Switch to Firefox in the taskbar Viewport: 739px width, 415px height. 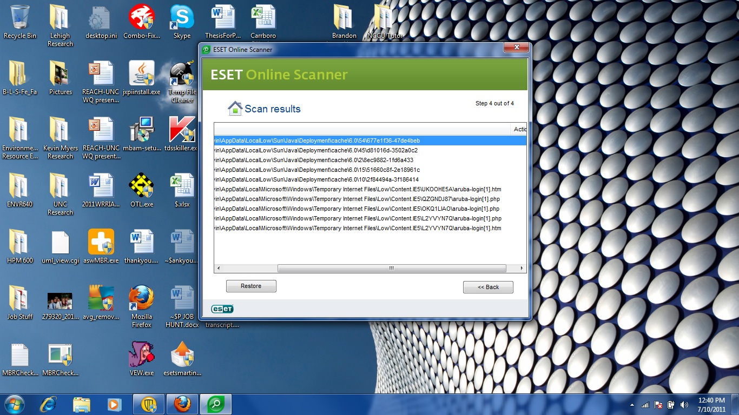click(182, 404)
